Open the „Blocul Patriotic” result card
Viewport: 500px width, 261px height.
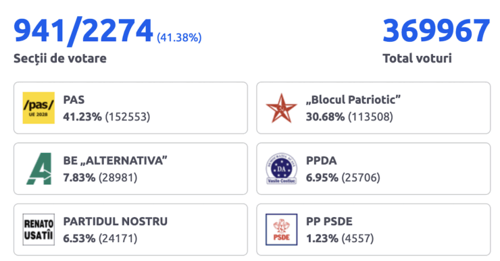pyautogui.click(x=374, y=108)
